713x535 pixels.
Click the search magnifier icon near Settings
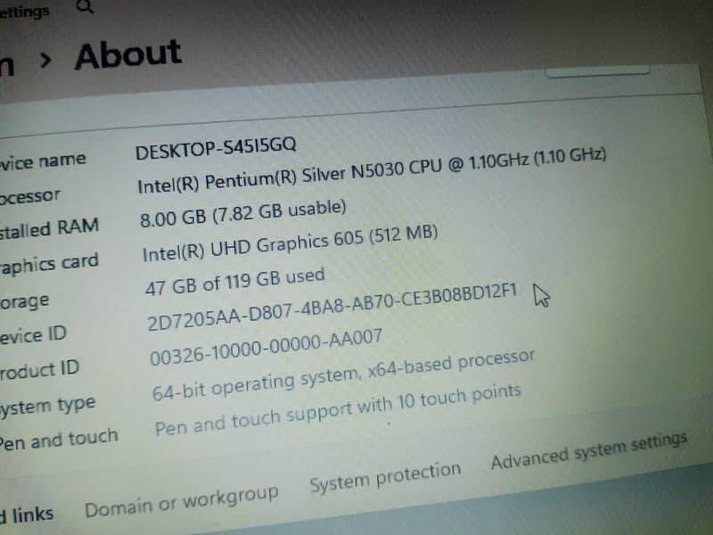click(x=85, y=6)
